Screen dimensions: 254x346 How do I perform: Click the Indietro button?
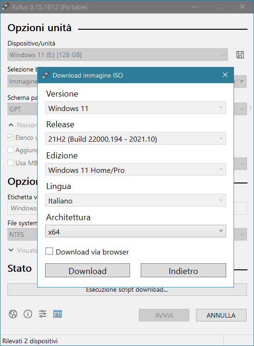click(183, 270)
